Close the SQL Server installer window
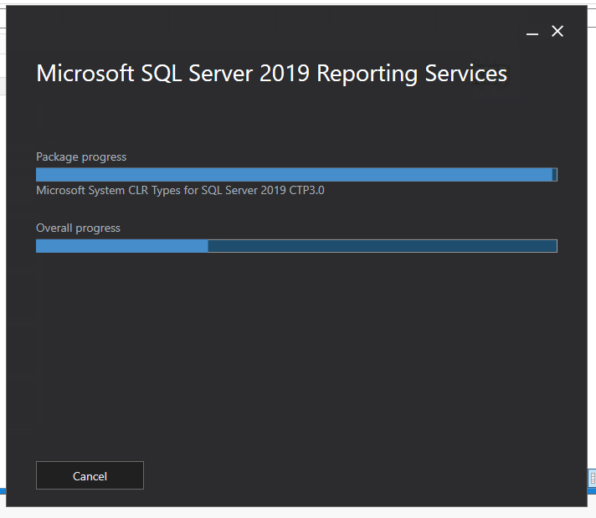The height and width of the screenshot is (518, 596). 557,32
